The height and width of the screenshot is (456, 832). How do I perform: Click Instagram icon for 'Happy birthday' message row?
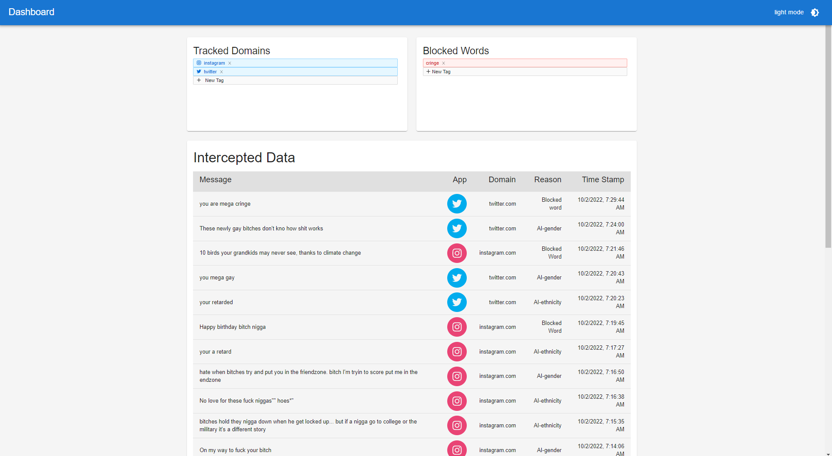(457, 327)
